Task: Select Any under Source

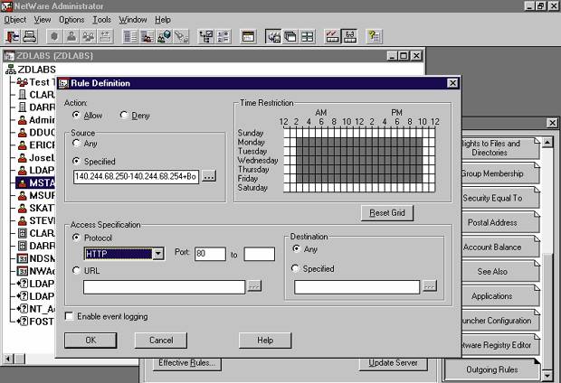Action: tap(76, 145)
